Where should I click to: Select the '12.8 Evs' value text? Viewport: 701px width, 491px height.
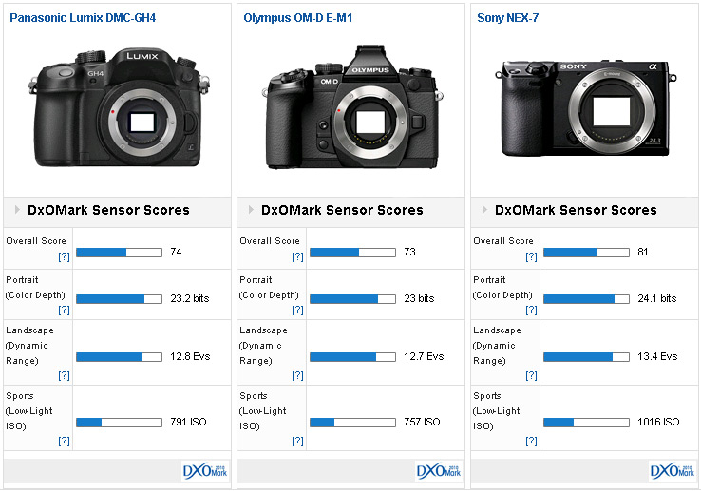pos(190,356)
